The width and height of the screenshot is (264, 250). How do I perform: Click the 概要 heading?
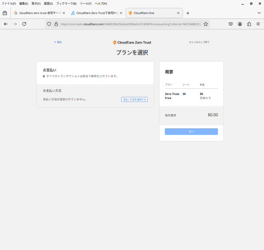tap(169, 72)
